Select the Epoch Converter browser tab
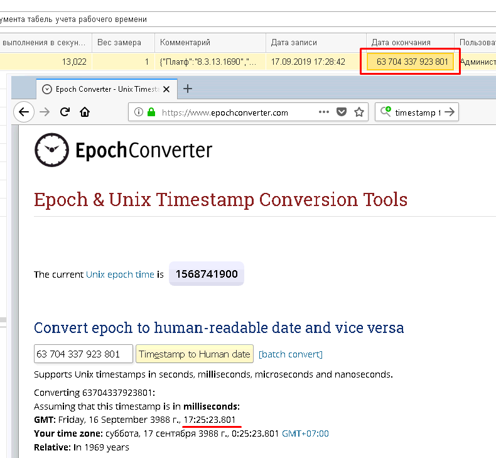The image size is (496, 458). click(x=100, y=89)
